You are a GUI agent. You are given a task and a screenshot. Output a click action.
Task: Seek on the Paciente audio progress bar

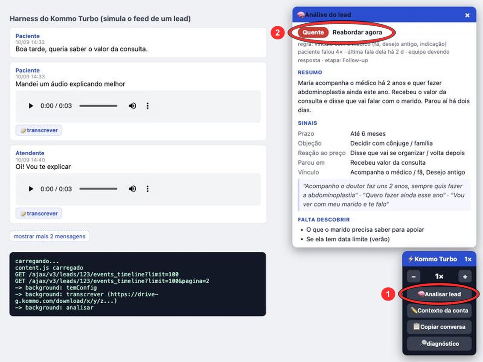tap(98, 106)
